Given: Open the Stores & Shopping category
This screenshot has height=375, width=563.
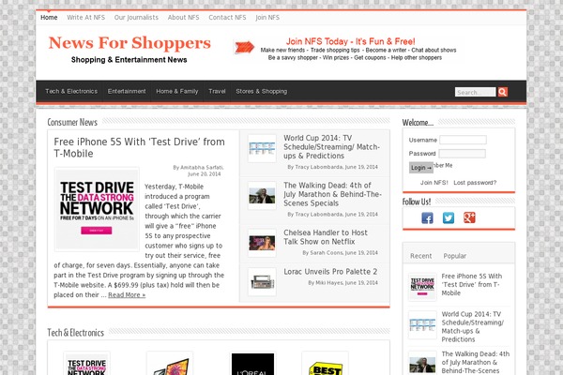Looking at the screenshot, I should click(x=262, y=91).
